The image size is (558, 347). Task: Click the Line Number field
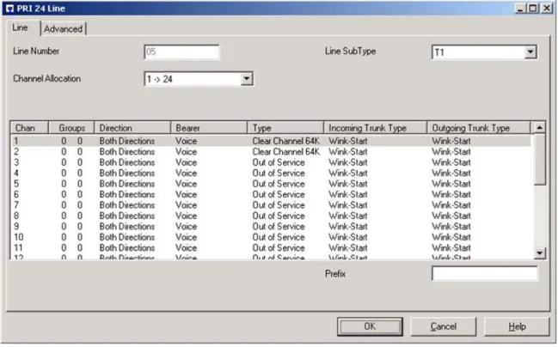(182, 52)
